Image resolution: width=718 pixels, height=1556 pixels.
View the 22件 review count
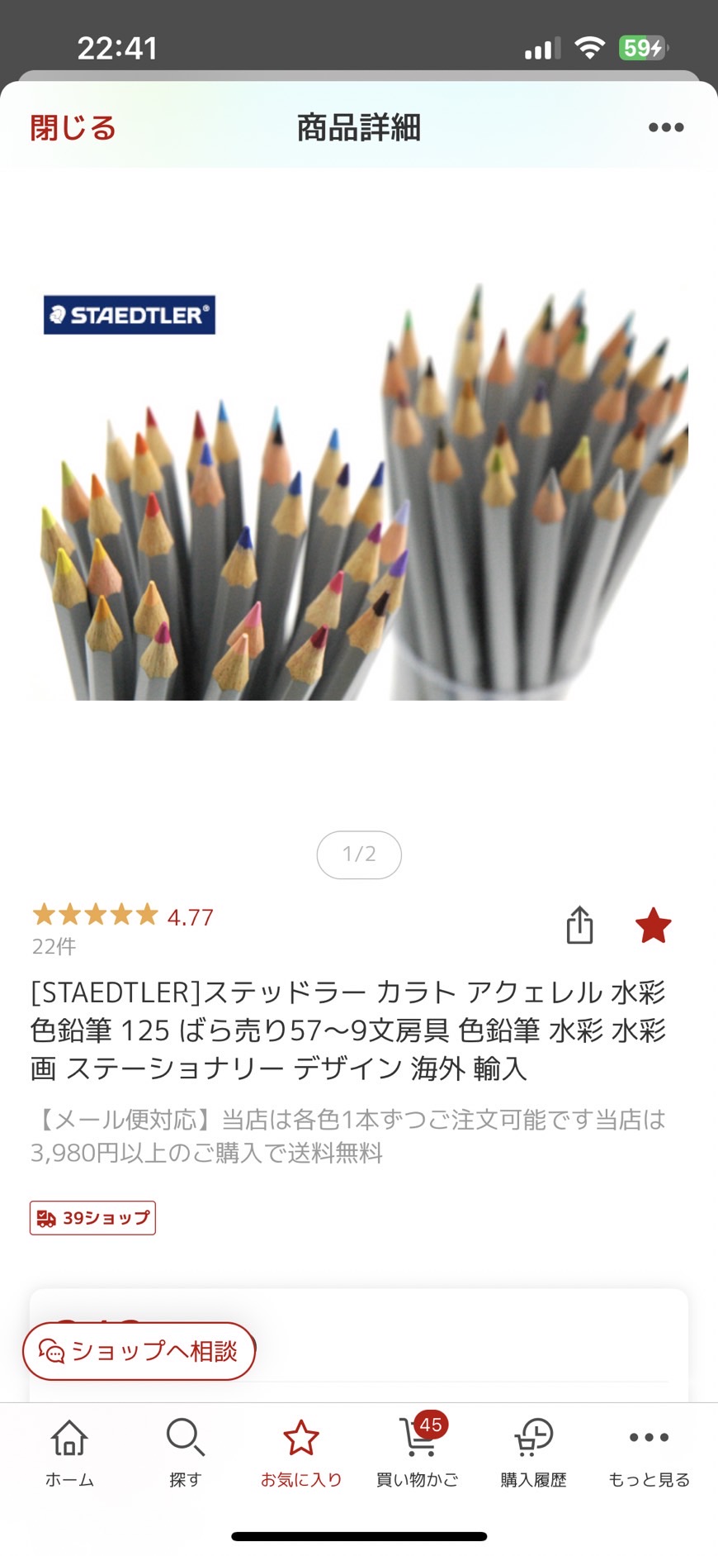pyautogui.click(x=54, y=946)
